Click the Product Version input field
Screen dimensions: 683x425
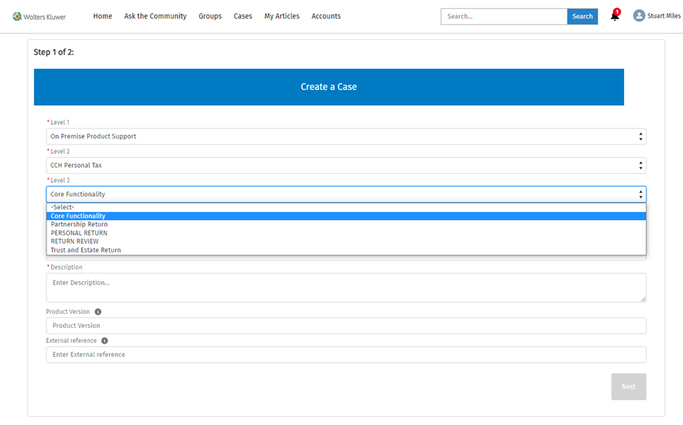pos(347,325)
